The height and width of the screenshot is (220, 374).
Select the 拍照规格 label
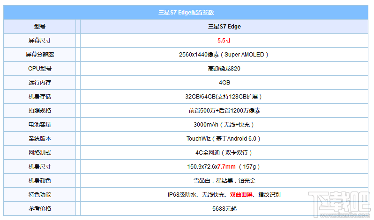coord(39,111)
